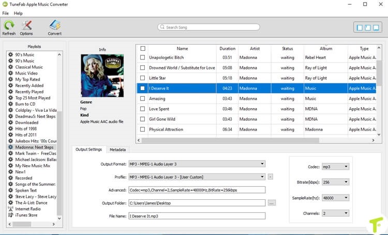
Task: Select the Music Video playlist gear icon
Action: pyautogui.click(x=11, y=73)
